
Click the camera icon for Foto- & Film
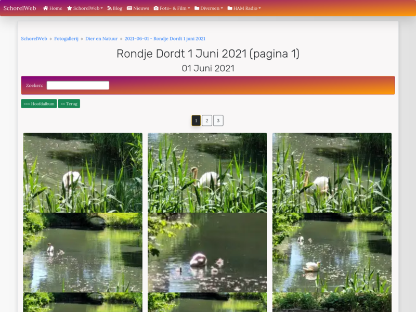[x=156, y=8]
